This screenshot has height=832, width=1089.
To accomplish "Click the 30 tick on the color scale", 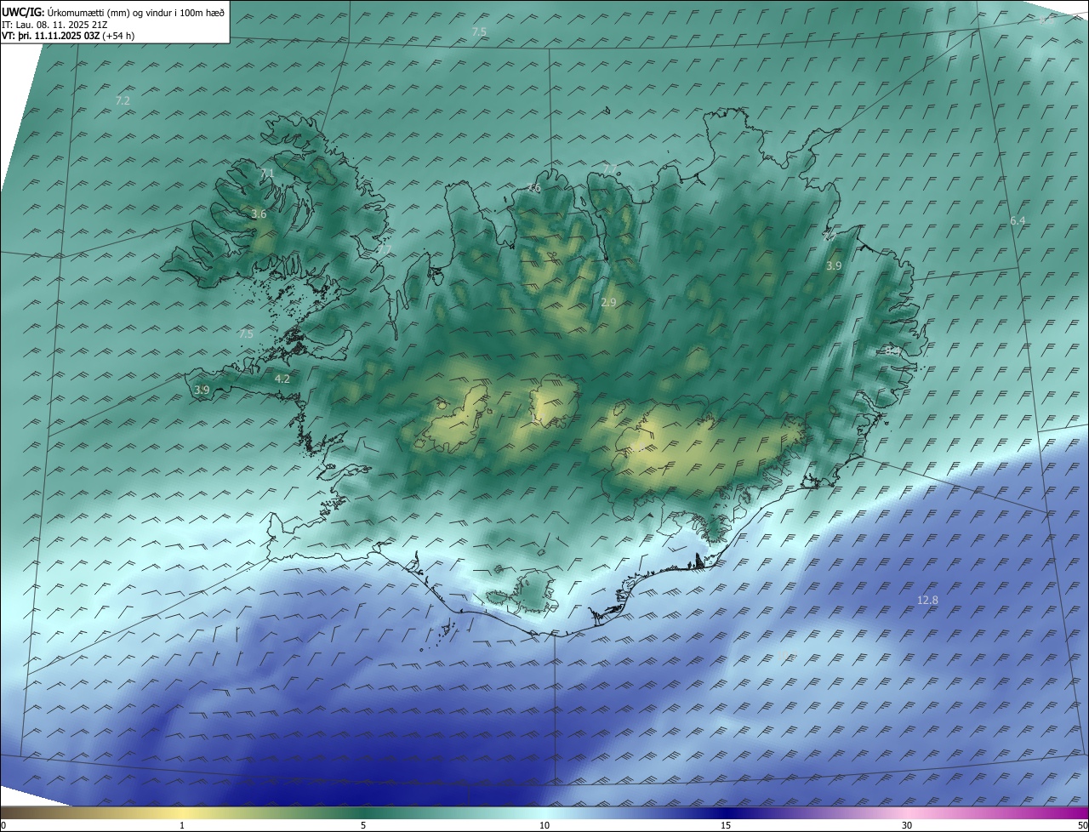I will 907,825.
